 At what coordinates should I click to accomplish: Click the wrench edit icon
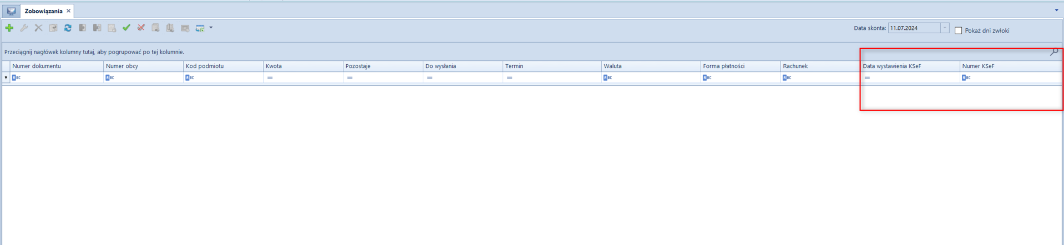point(24,28)
